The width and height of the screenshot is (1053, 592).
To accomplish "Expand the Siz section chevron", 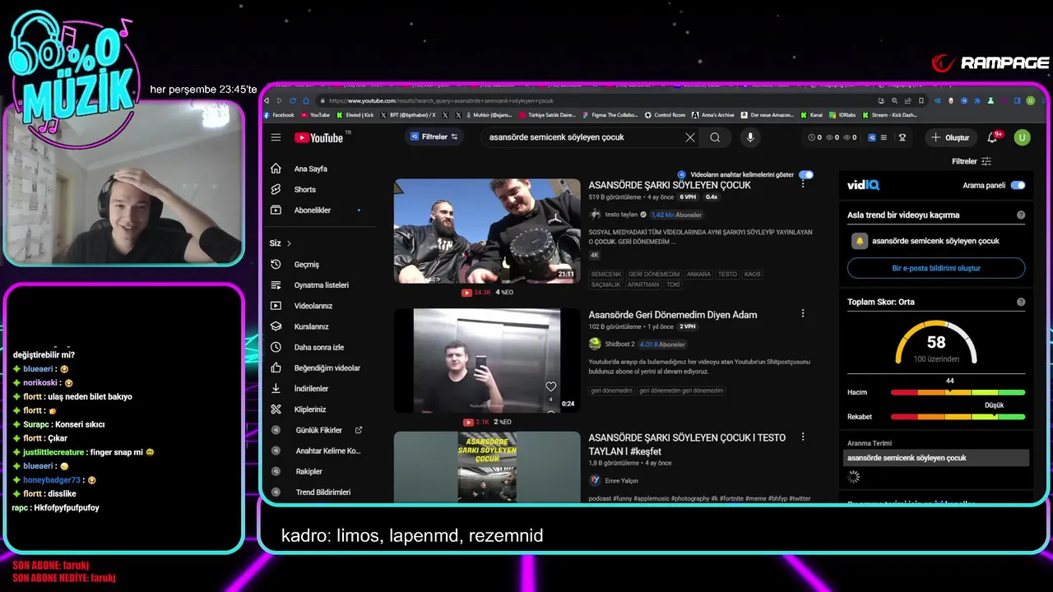I will click(289, 243).
